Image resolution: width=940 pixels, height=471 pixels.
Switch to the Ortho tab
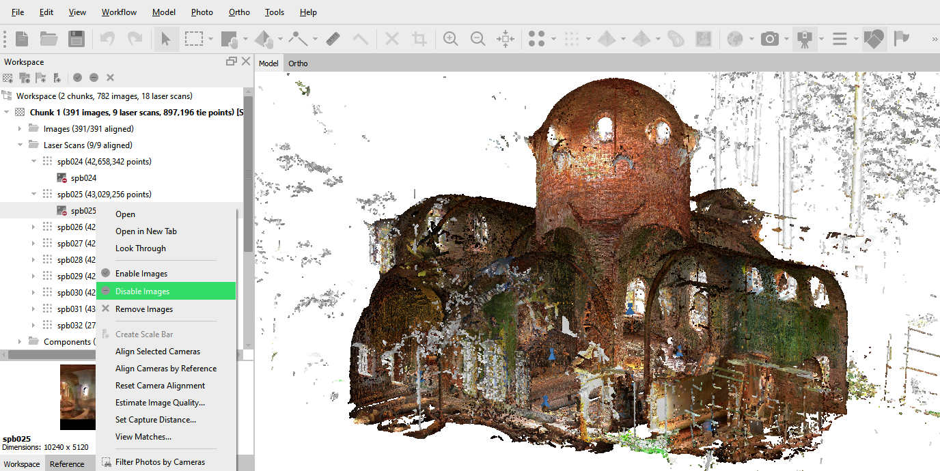pyautogui.click(x=298, y=63)
